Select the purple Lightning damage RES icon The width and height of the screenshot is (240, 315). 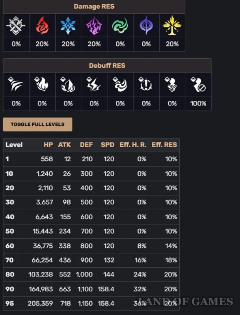pos(94,26)
